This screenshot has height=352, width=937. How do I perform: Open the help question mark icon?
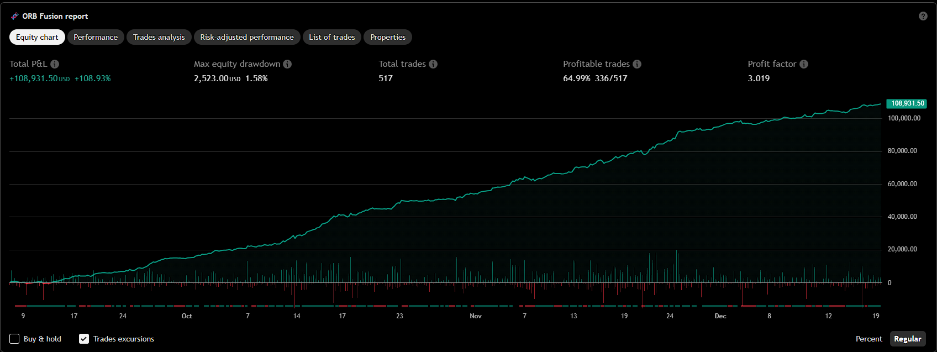coord(923,16)
